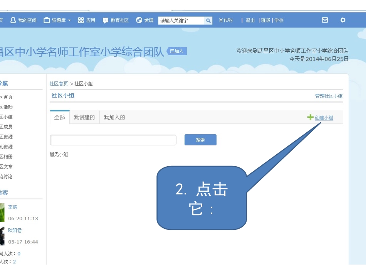This screenshot has width=366, height=275.
Task: Open the 肖作钧 user profile link
Action: pyautogui.click(x=226, y=20)
